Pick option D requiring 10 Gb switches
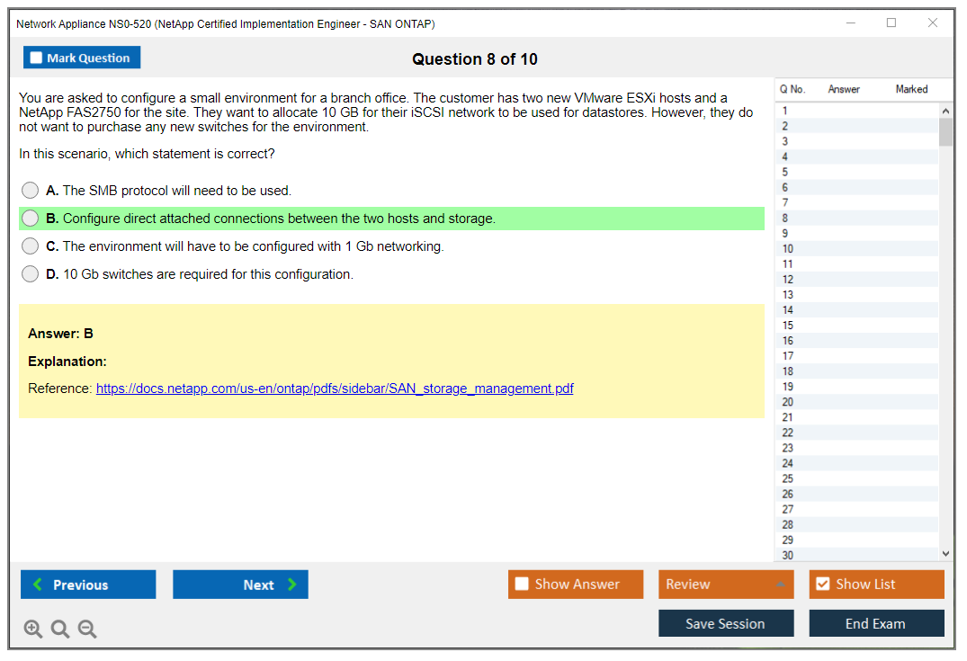This screenshot has height=661, width=967. [31, 274]
